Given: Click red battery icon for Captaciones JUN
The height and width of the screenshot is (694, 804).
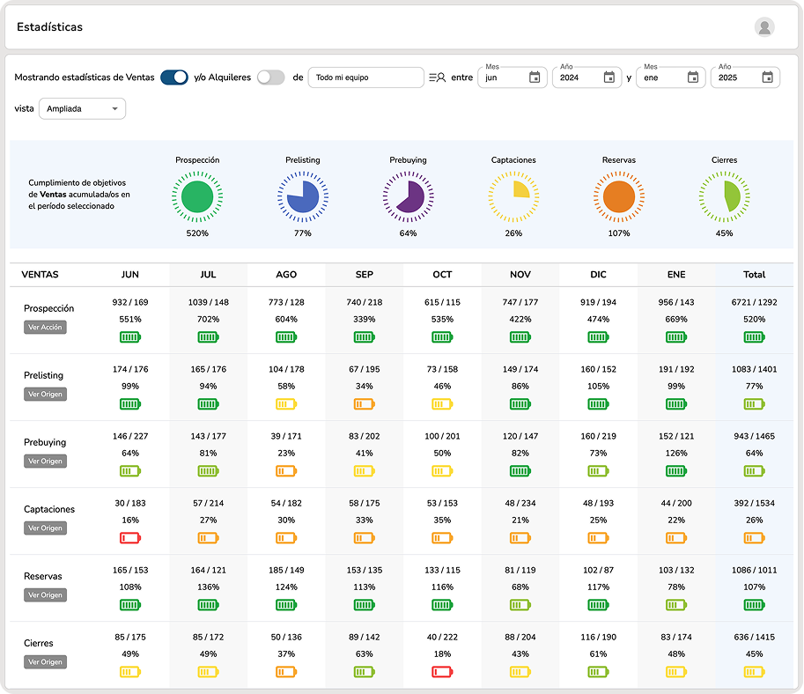Looking at the screenshot, I should (x=130, y=538).
